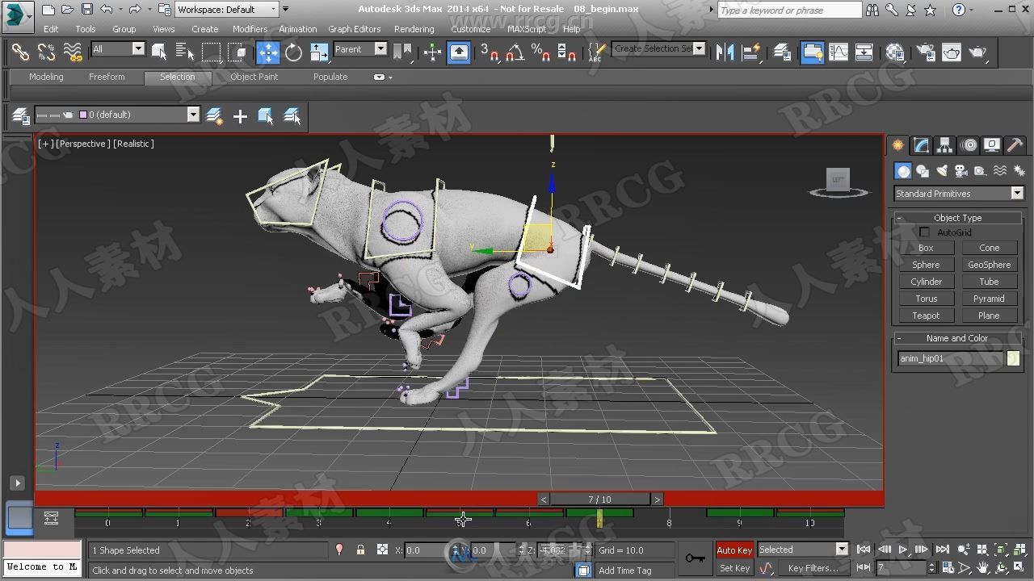
Task: Open the selection filter All dropdown
Action: click(117, 49)
